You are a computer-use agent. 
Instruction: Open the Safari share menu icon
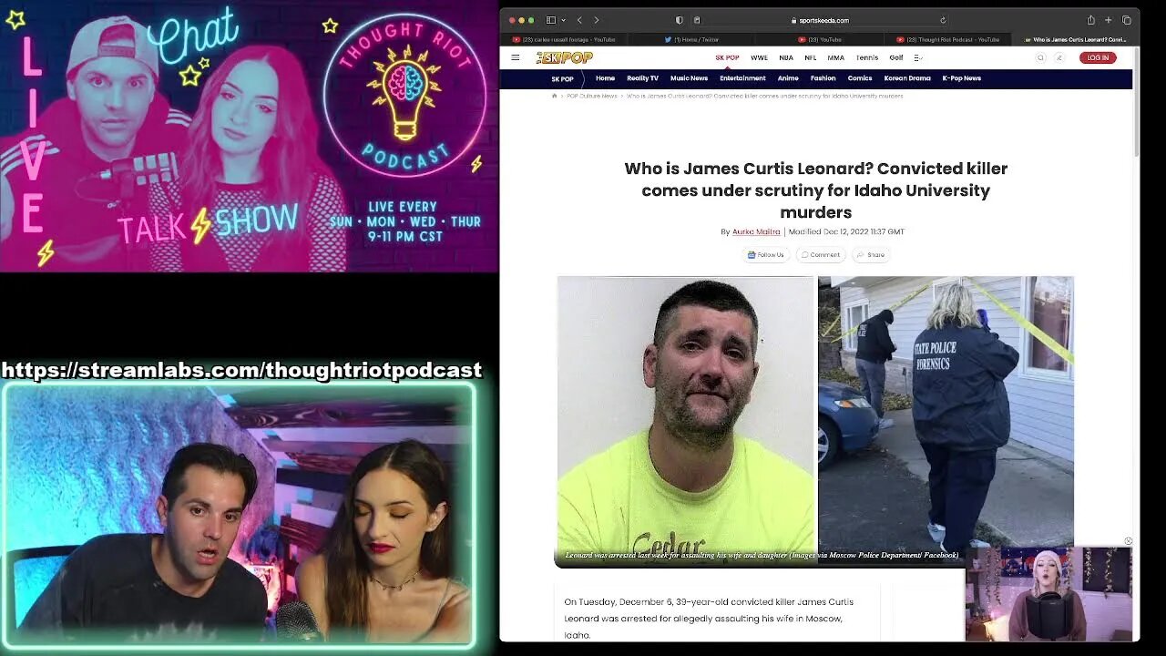click(1090, 20)
